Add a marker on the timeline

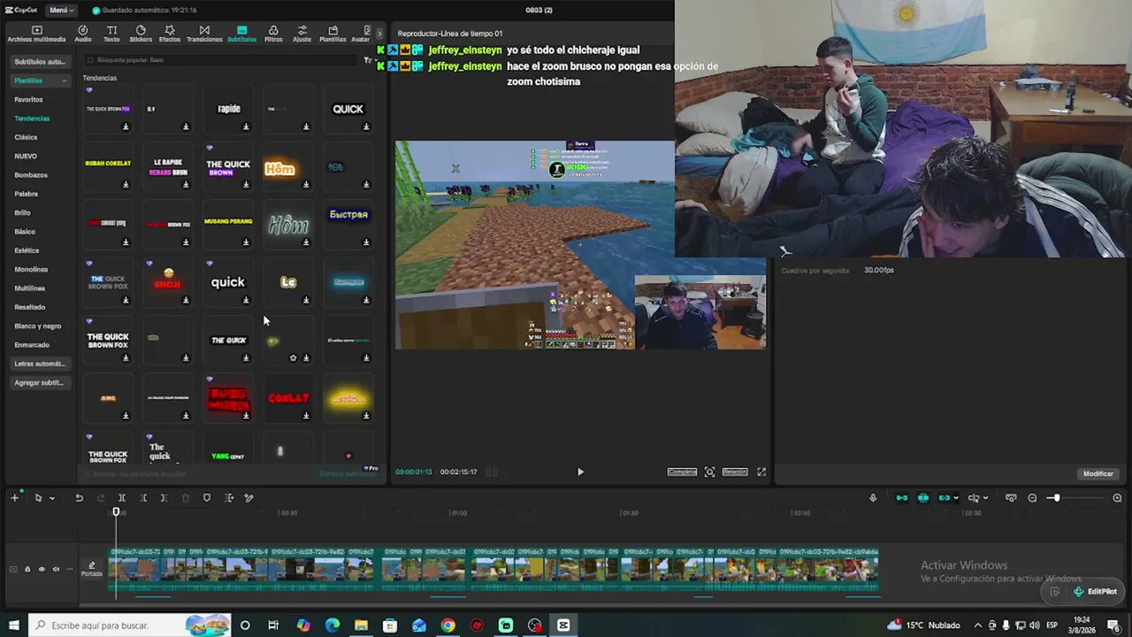pyautogui.click(x=207, y=498)
